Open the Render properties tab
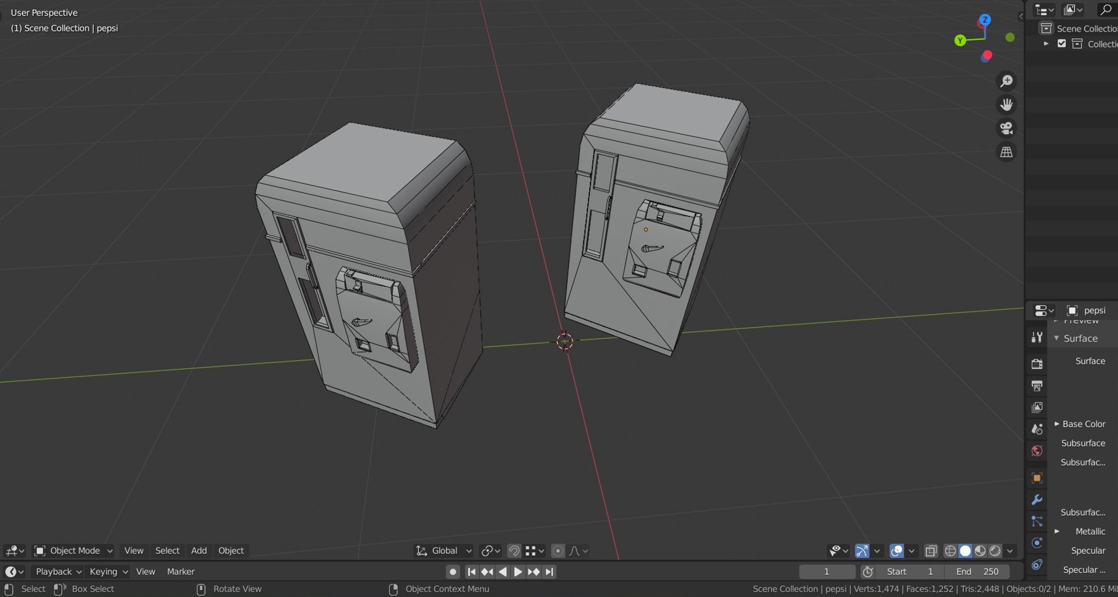This screenshot has height=597, width=1118. 1037,364
